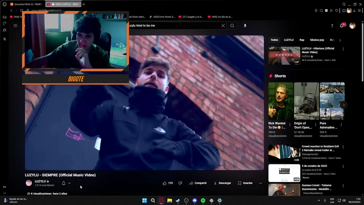Open options for LUZYLU Hilarious video
Image resolution: width=364 pixels, height=205 pixels.
tap(343, 49)
